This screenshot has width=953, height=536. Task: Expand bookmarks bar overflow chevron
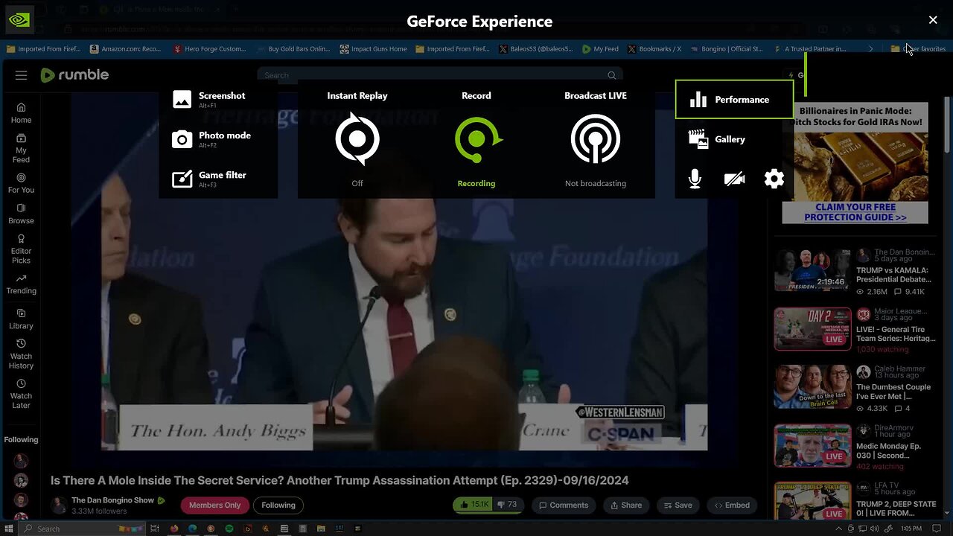870,48
